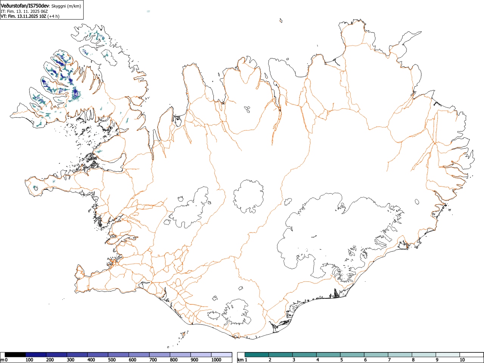Click the '148' visibility value on the map
The width and height of the screenshot is (484, 363).
coord(76,93)
